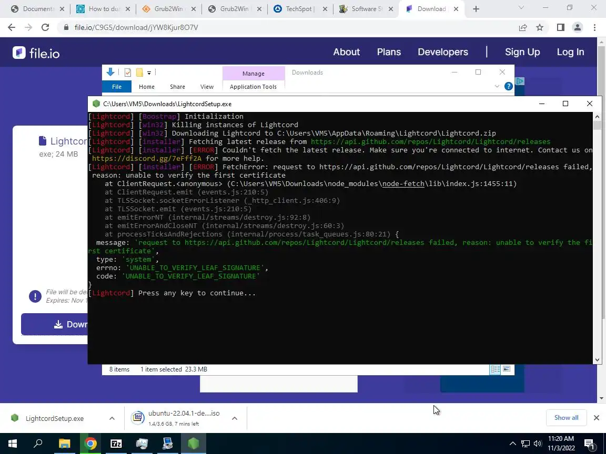Open 7-Zip from the taskbar
Screen dimensions: 606x454
tap(116, 443)
